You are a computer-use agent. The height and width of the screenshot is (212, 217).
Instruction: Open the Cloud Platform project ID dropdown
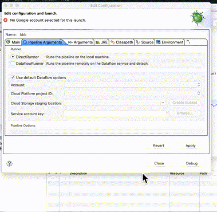click(133, 93)
